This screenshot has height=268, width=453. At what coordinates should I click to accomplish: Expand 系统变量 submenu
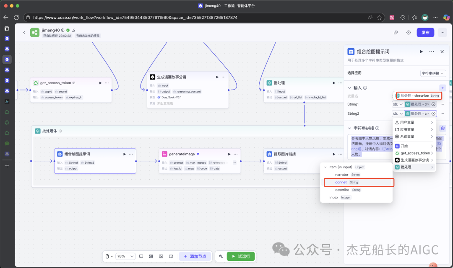(414, 137)
